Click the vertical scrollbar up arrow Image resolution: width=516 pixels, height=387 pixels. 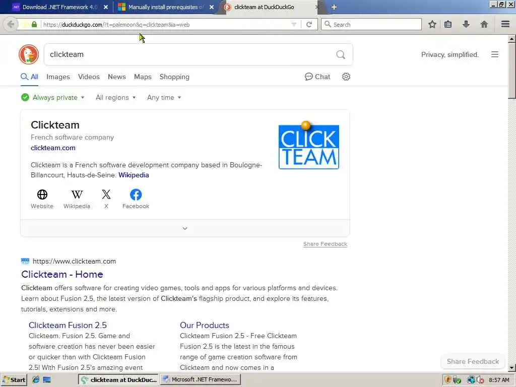click(512, 39)
